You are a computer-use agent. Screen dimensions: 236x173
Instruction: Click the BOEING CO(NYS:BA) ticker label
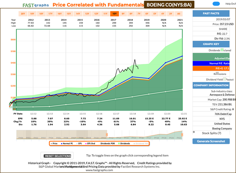click(169, 5)
